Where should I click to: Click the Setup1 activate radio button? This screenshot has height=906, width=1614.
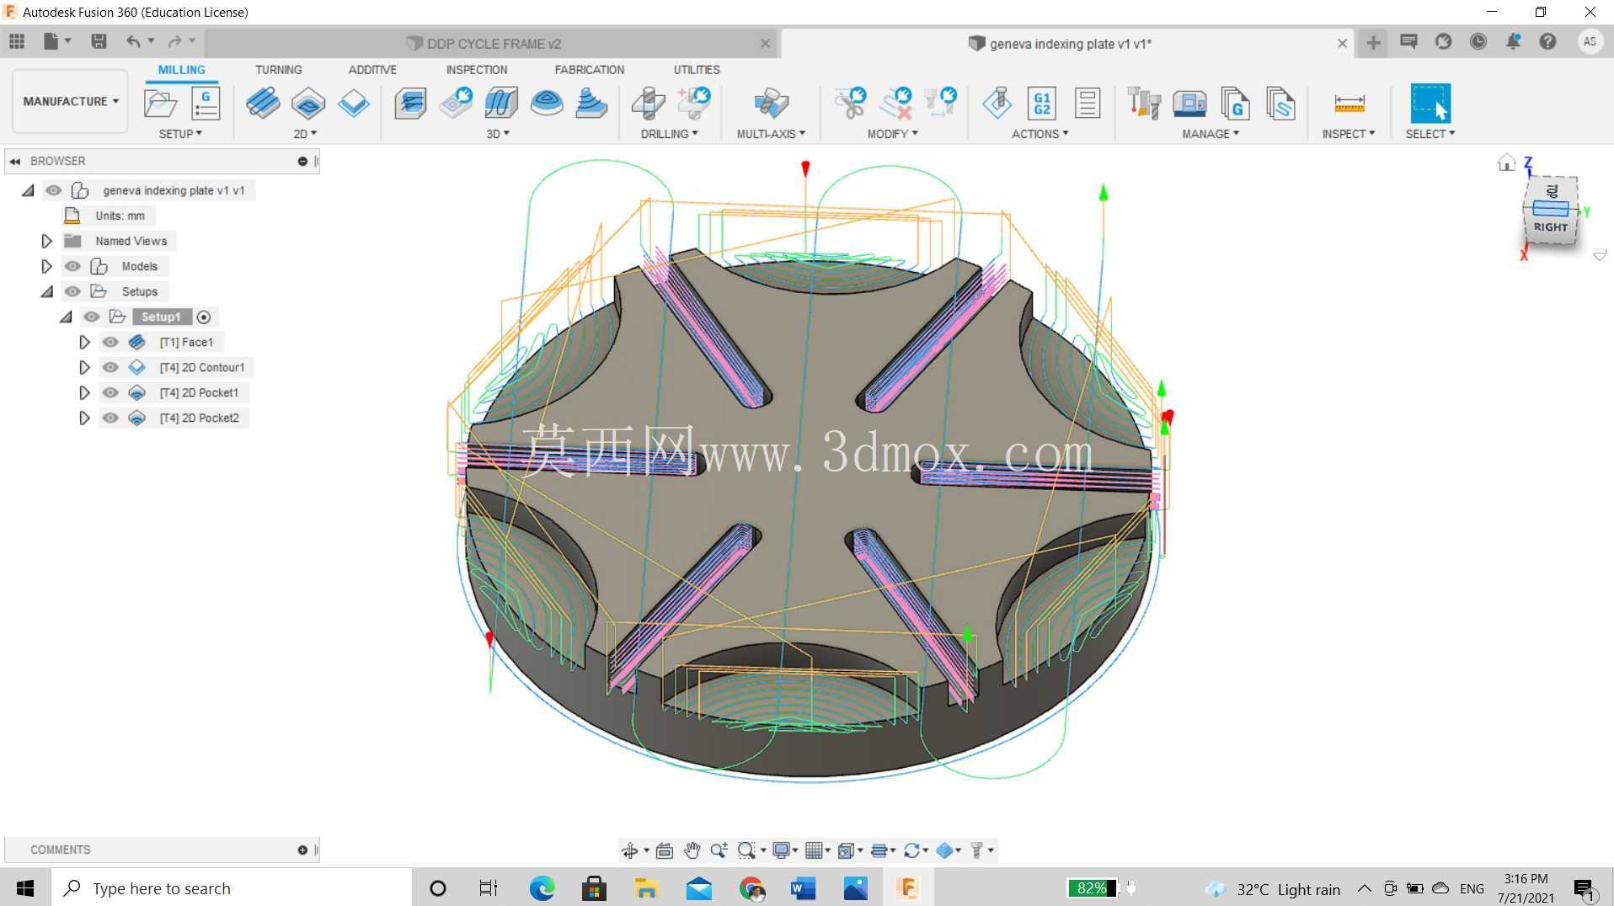point(204,317)
